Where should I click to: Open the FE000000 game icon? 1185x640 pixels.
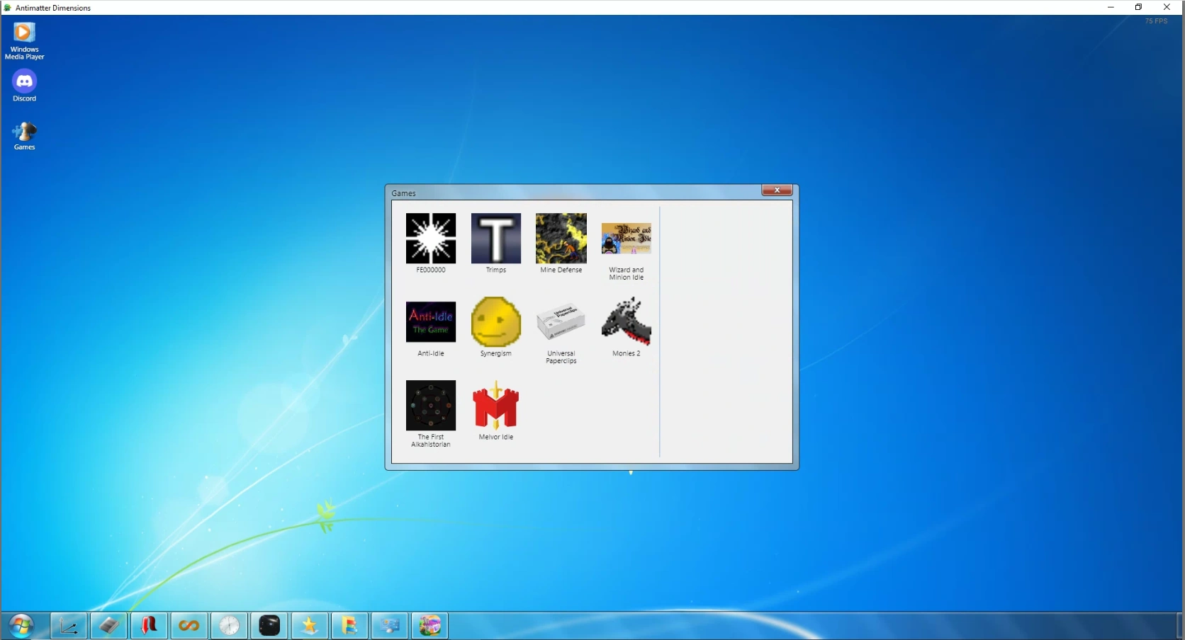(x=431, y=239)
